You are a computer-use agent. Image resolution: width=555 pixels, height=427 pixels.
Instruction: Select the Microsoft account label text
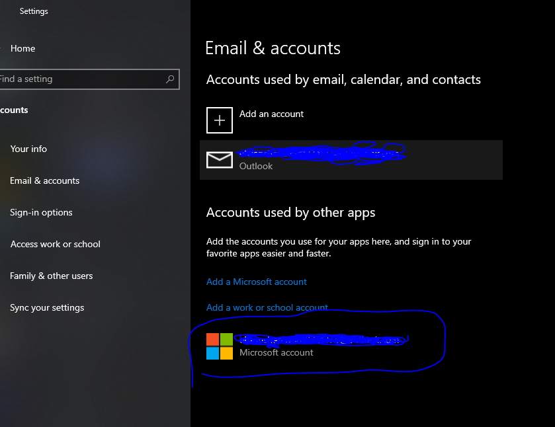tap(276, 353)
